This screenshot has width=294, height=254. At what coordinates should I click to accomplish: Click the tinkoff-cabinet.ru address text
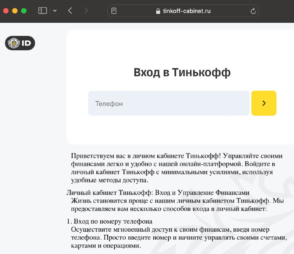coord(187,11)
